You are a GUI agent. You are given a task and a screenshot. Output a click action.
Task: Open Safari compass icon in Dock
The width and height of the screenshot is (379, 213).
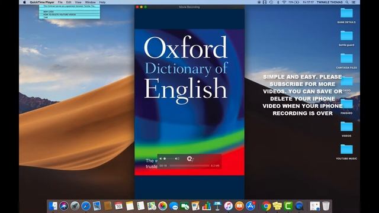point(86,206)
